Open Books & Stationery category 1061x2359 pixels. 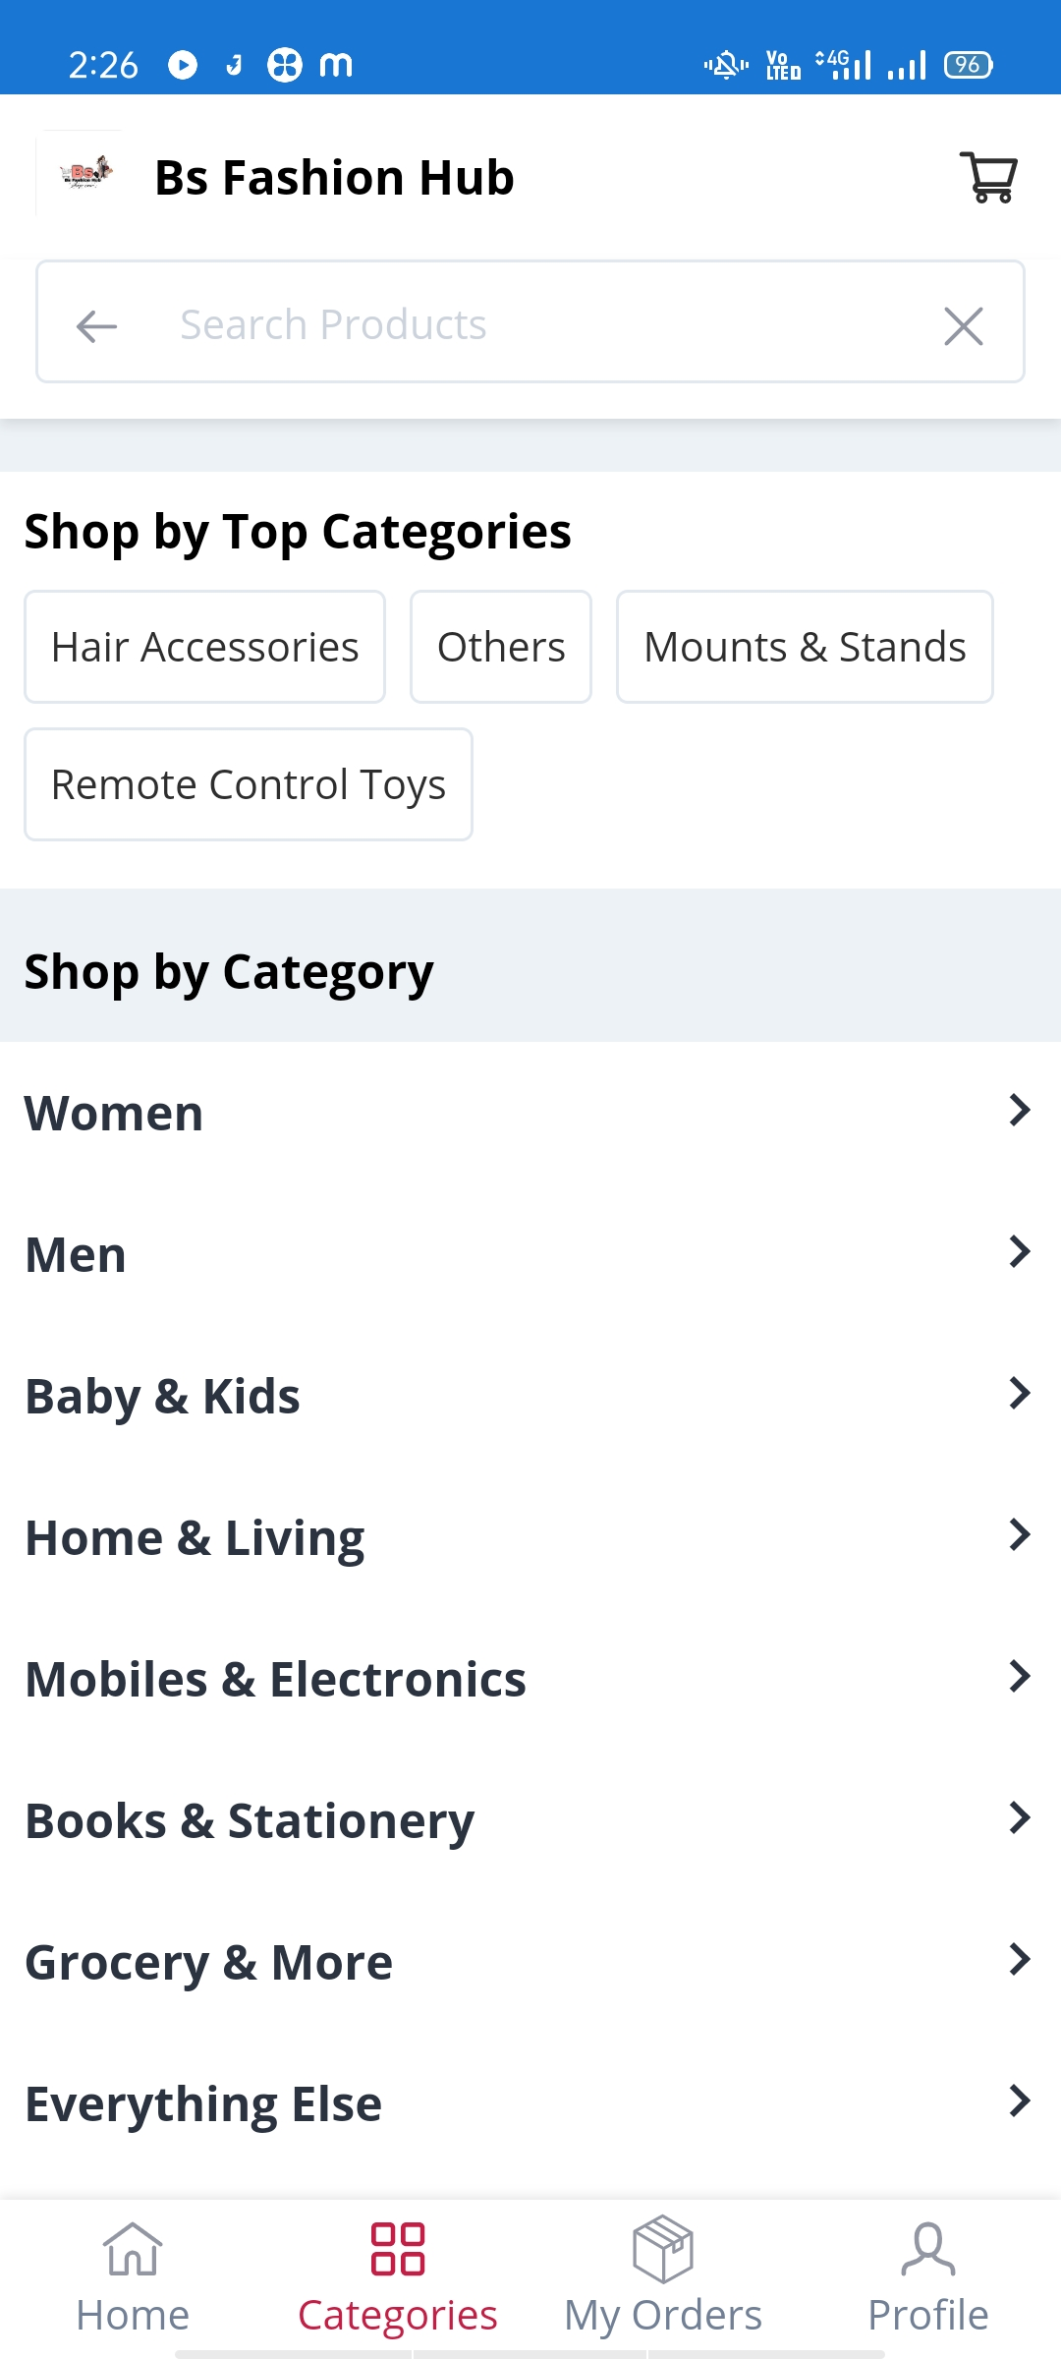pos(530,1820)
